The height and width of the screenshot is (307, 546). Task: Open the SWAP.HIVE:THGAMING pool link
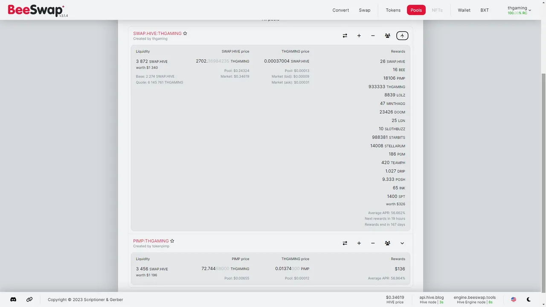tap(157, 33)
